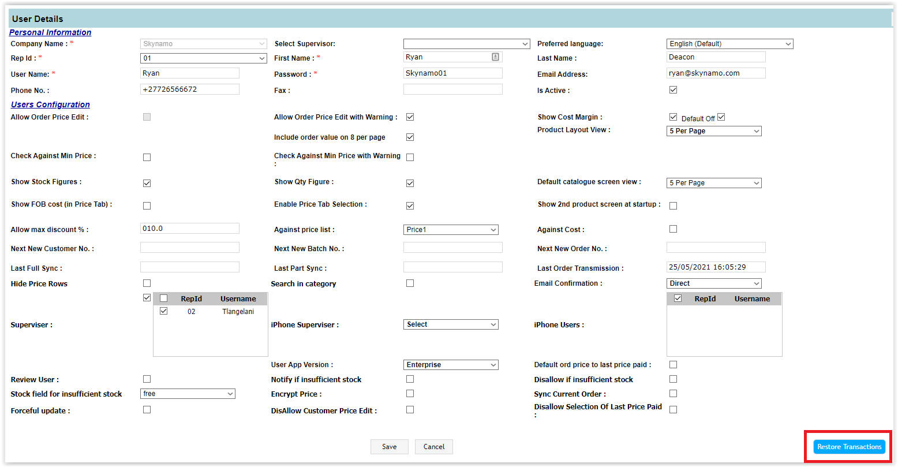This screenshot has width=898, height=467.
Task: Toggle the Is Active checkbox
Action: [673, 90]
